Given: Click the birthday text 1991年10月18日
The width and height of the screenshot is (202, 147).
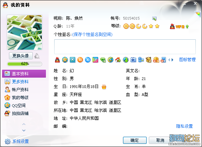Looking at the screenshot, I should click(84, 87).
